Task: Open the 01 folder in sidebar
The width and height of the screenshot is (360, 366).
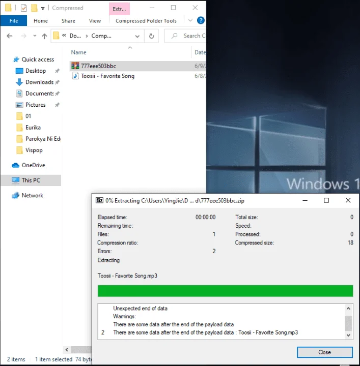Action: tap(28, 116)
